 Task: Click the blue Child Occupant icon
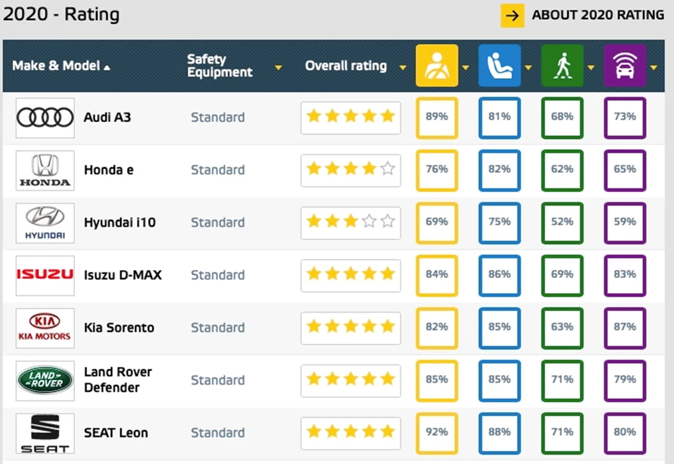(499, 66)
